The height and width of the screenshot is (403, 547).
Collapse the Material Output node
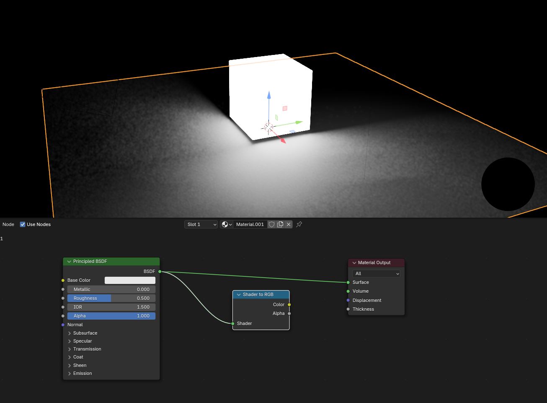354,263
